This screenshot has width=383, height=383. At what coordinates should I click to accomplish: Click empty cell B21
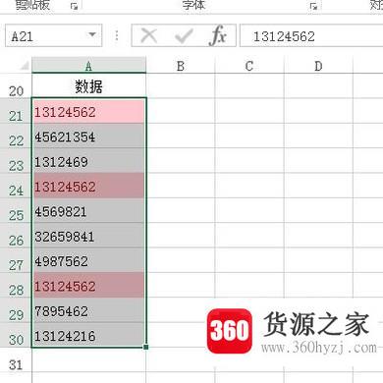pyautogui.click(x=181, y=111)
